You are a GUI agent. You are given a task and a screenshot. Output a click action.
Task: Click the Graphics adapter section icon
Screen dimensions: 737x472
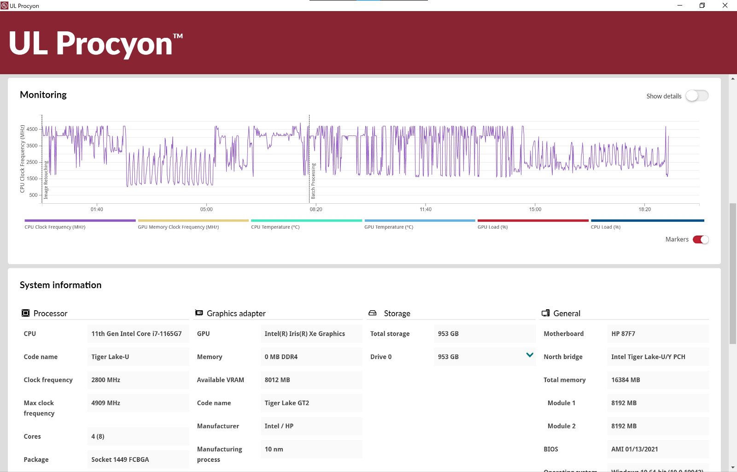199,313
